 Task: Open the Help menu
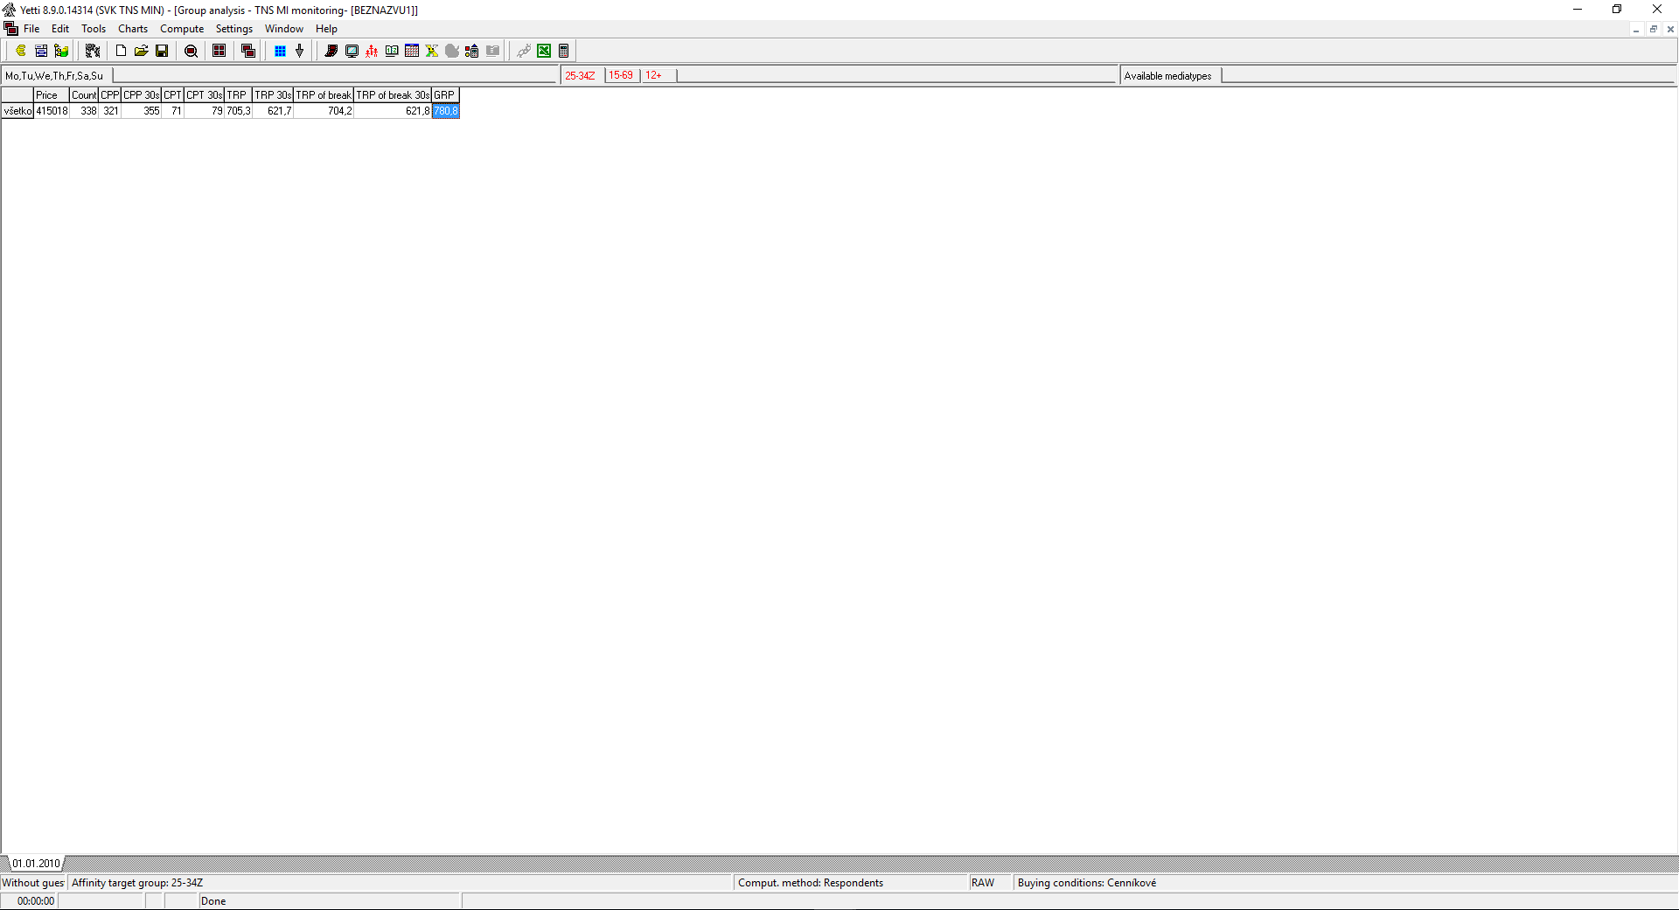(x=326, y=29)
